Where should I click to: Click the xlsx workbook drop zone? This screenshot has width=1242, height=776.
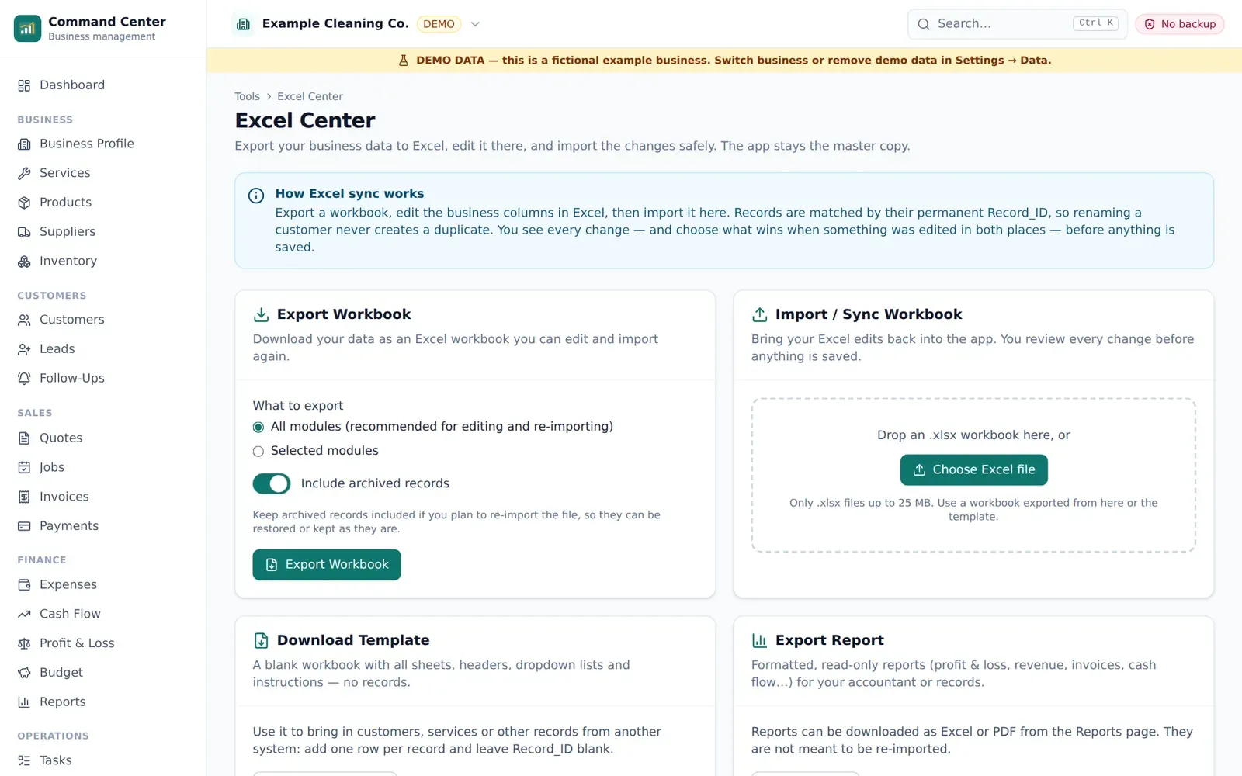(973, 475)
